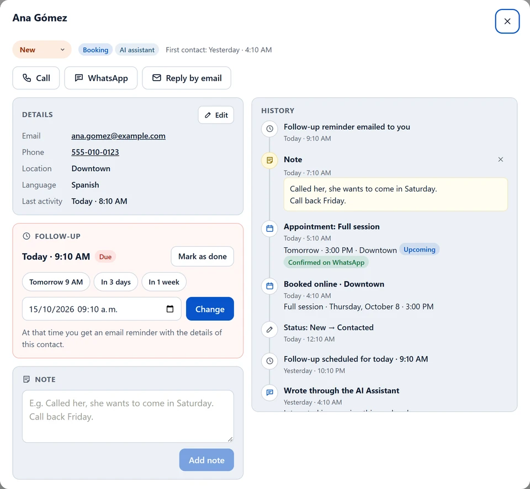Image resolution: width=530 pixels, height=489 pixels.
Task: Click the note icon beside NOTE heading
Action: (x=26, y=379)
